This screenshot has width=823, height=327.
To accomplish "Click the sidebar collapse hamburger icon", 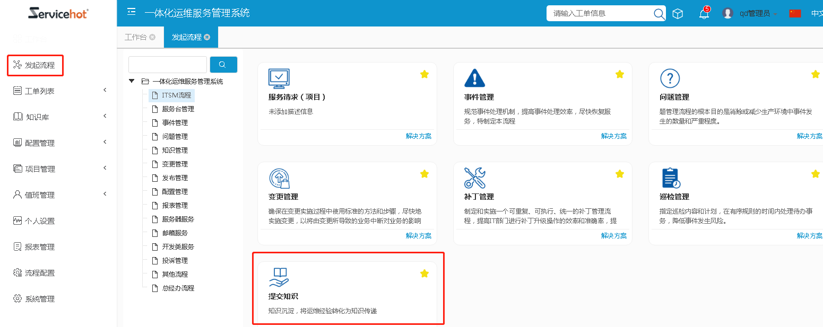I will [x=131, y=11].
